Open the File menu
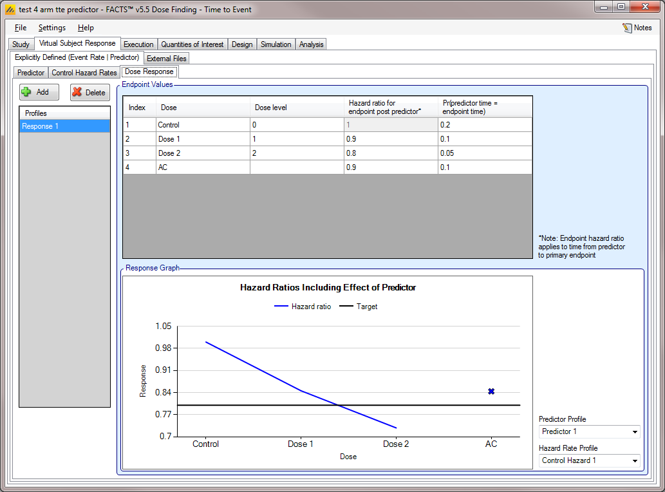 21,28
